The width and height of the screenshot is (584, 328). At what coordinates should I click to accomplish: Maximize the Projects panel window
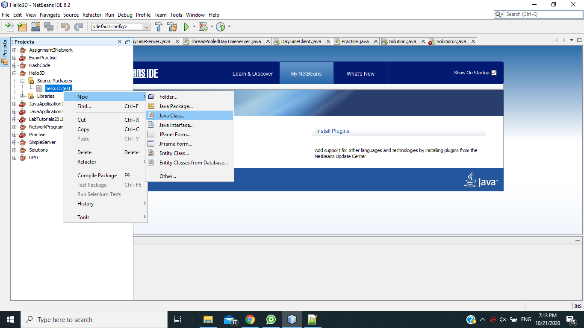coord(127,42)
